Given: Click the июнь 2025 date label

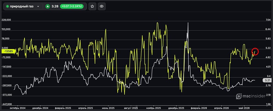Looking at the screenshot, I should [x=108, y=108].
